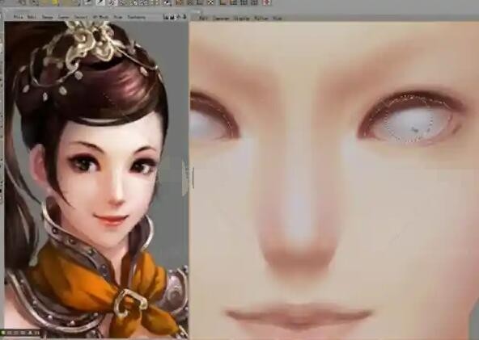Click the girl reference image in the texture view
Viewport: 479px width, 340px height.
coord(96,180)
